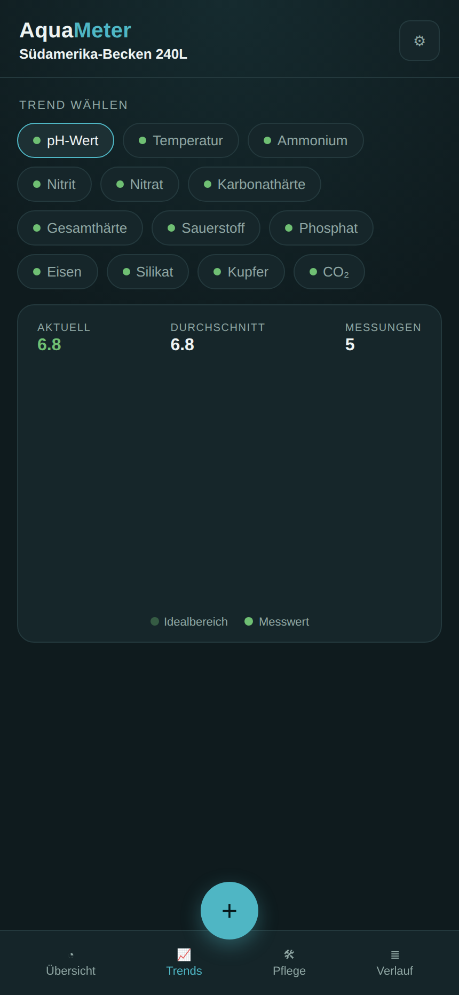View the Silikat trend
Viewport: 459px width, 995px height.
click(148, 272)
